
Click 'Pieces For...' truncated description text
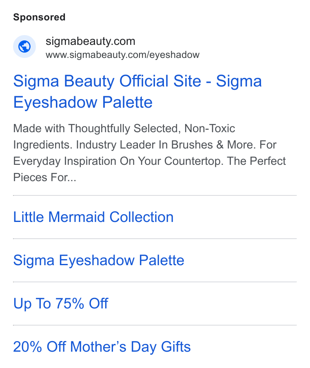pyautogui.click(x=44, y=177)
